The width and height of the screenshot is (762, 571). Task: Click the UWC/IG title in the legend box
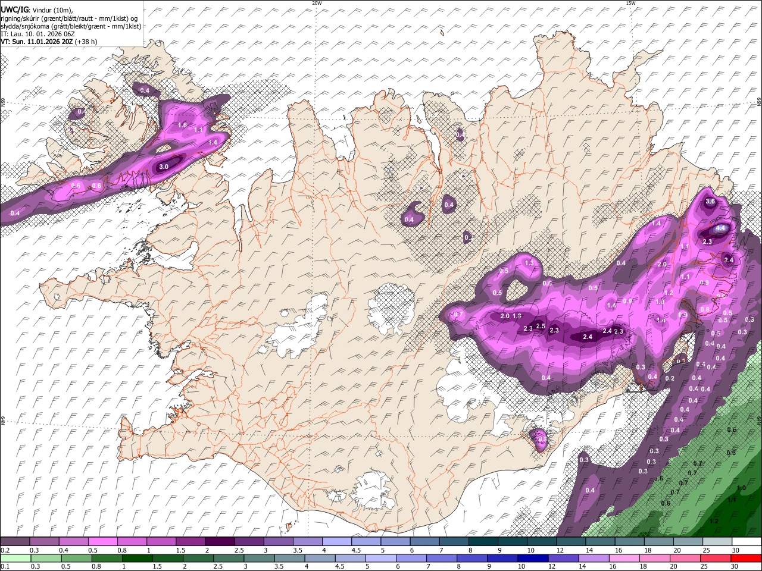click(14, 10)
